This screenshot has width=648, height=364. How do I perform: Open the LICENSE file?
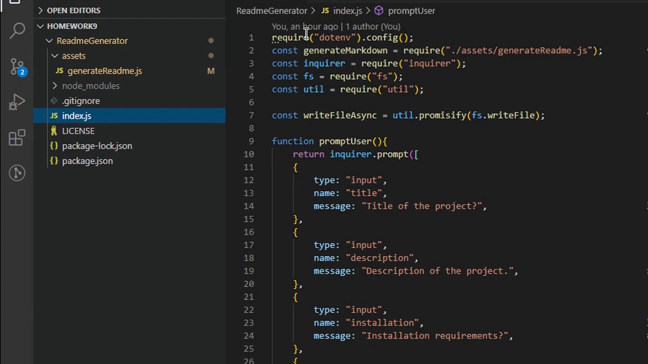[x=78, y=131]
